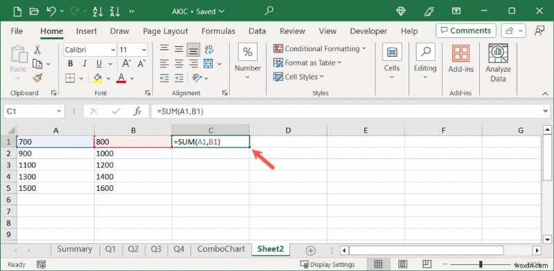Select the ComboChart sheet tab
This screenshot has width=554, height=271.
click(221, 249)
